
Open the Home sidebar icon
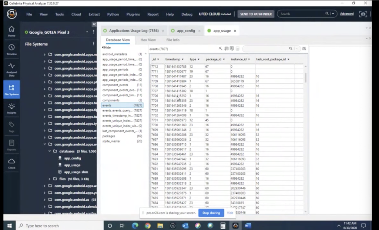click(11, 31)
